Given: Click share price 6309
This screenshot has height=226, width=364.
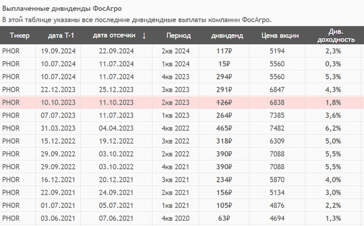Looking at the screenshot, I should point(277,141).
